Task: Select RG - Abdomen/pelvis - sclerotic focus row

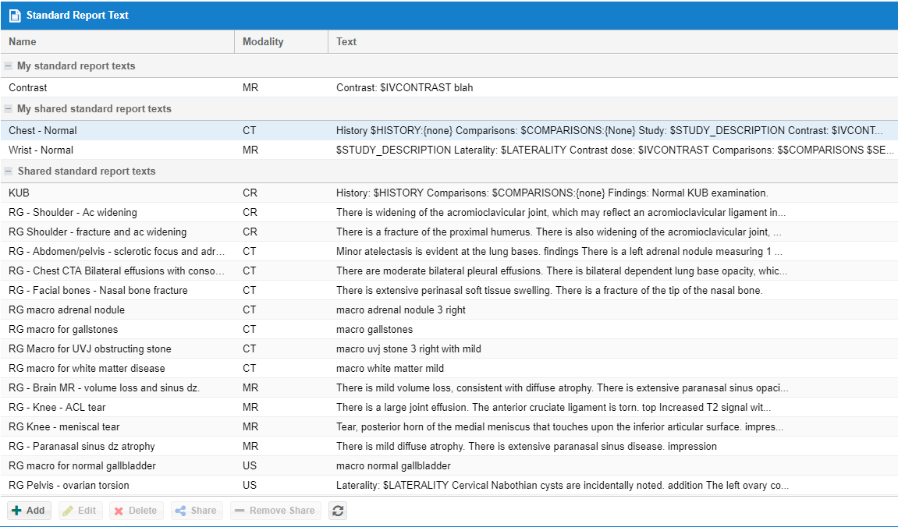Action: click(449, 251)
